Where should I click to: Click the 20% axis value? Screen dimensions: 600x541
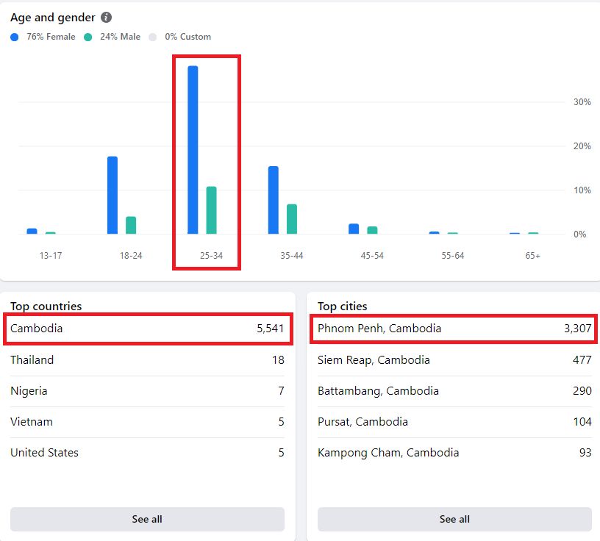coord(582,146)
